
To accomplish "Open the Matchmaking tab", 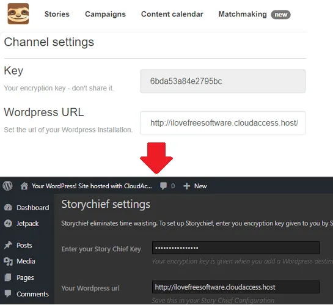I will click(243, 14).
